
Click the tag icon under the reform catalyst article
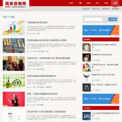38,87
